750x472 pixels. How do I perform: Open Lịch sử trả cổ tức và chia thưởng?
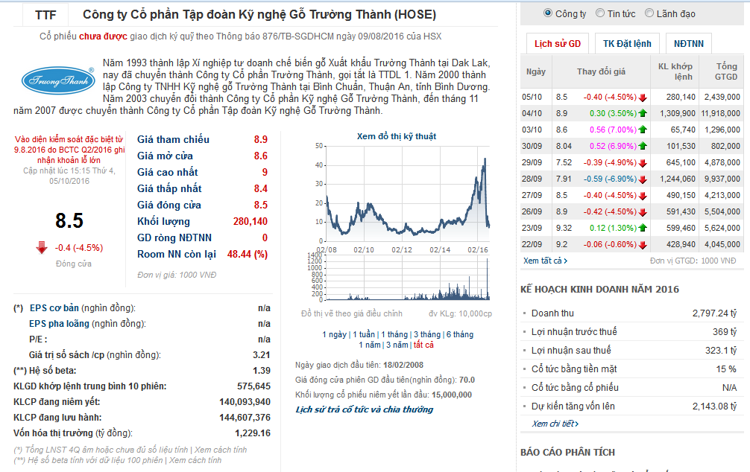[364, 409]
